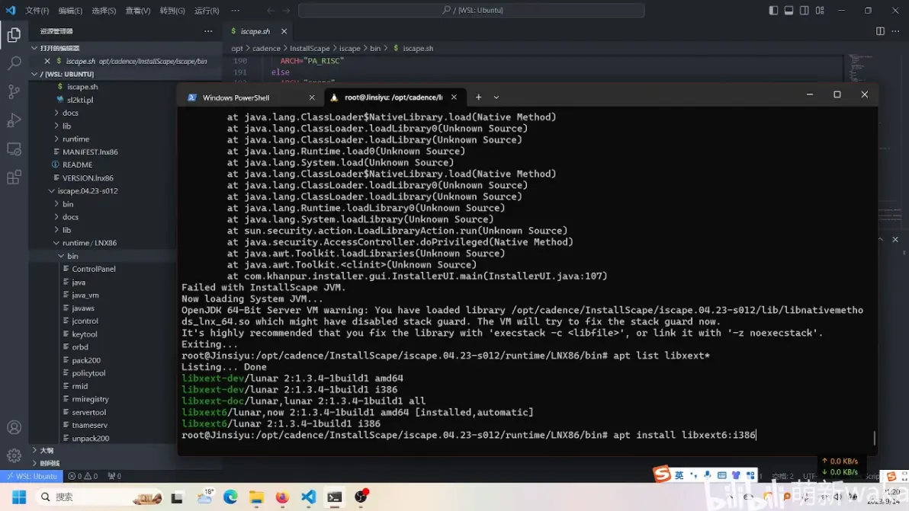Click errors and warnings status indicator
Screen dimensions: 909x511
tap(83, 476)
